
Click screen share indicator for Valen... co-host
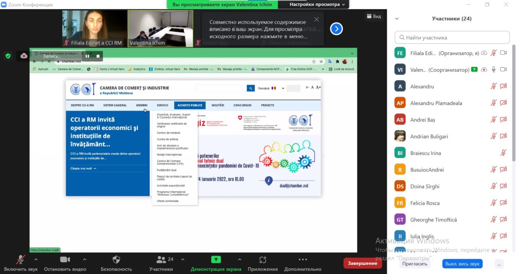[474, 69]
